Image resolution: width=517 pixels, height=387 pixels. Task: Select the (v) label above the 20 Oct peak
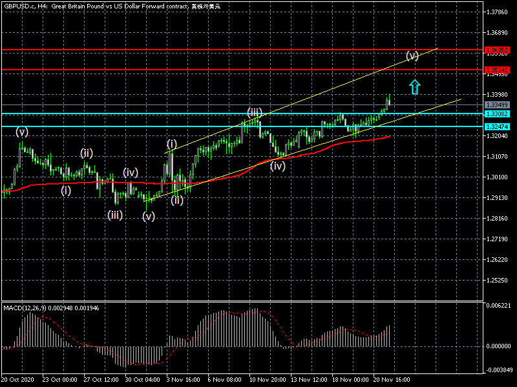[x=22, y=132]
